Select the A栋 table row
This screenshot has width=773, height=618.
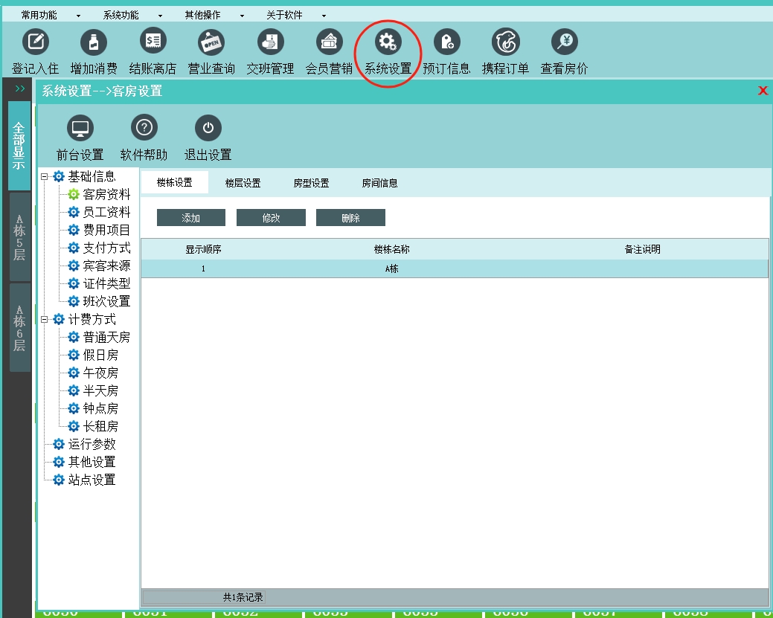pyautogui.click(x=391, y=269)
